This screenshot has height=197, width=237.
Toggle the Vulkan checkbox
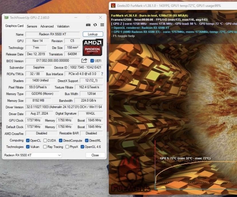[28, 147]
